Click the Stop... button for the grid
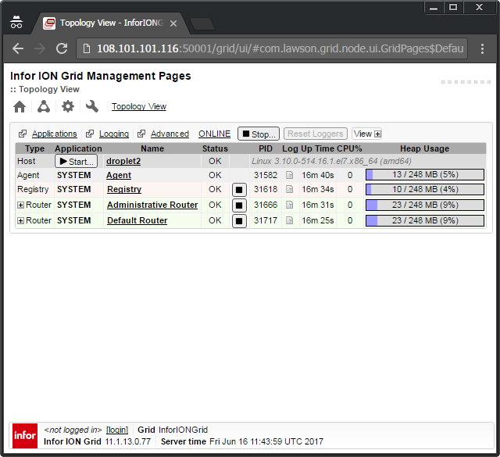The height and width of the screenshot is (457, 500). click(258, 134)
